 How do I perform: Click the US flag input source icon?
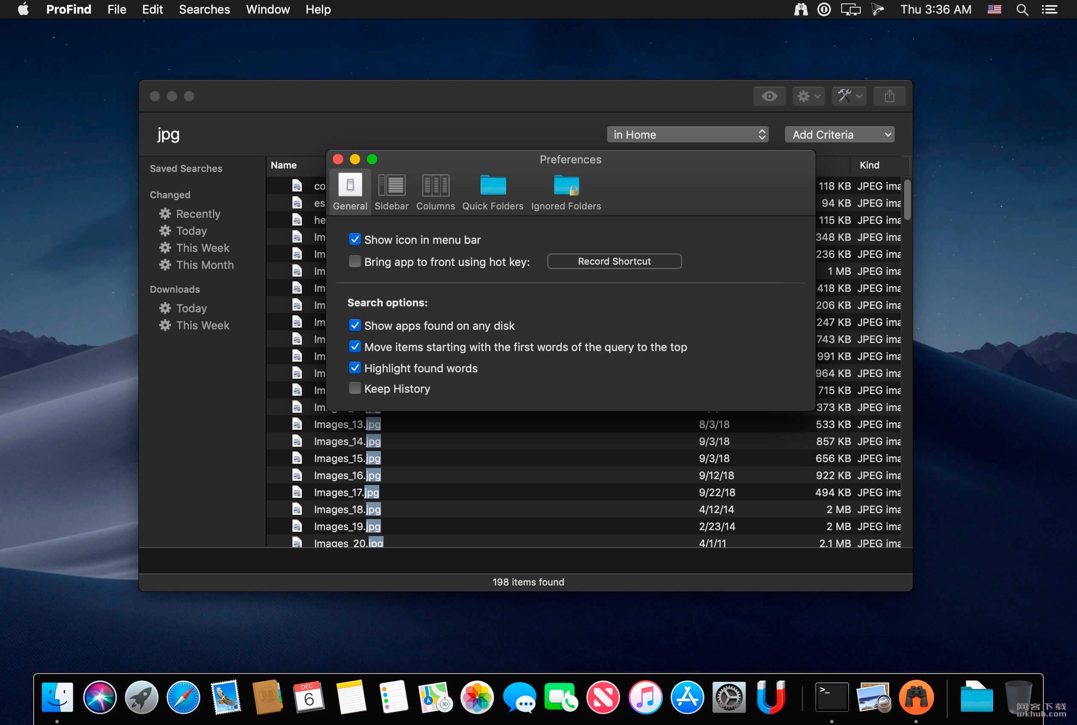pos(994,9)
